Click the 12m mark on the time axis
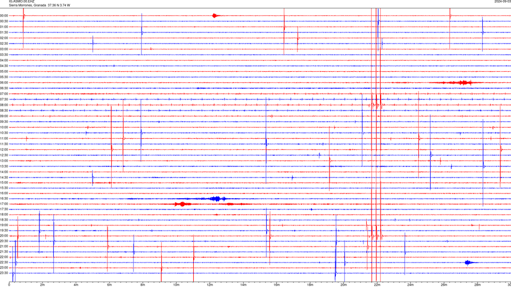The height and width of the screenshot is (287, 511). [210, 285]
